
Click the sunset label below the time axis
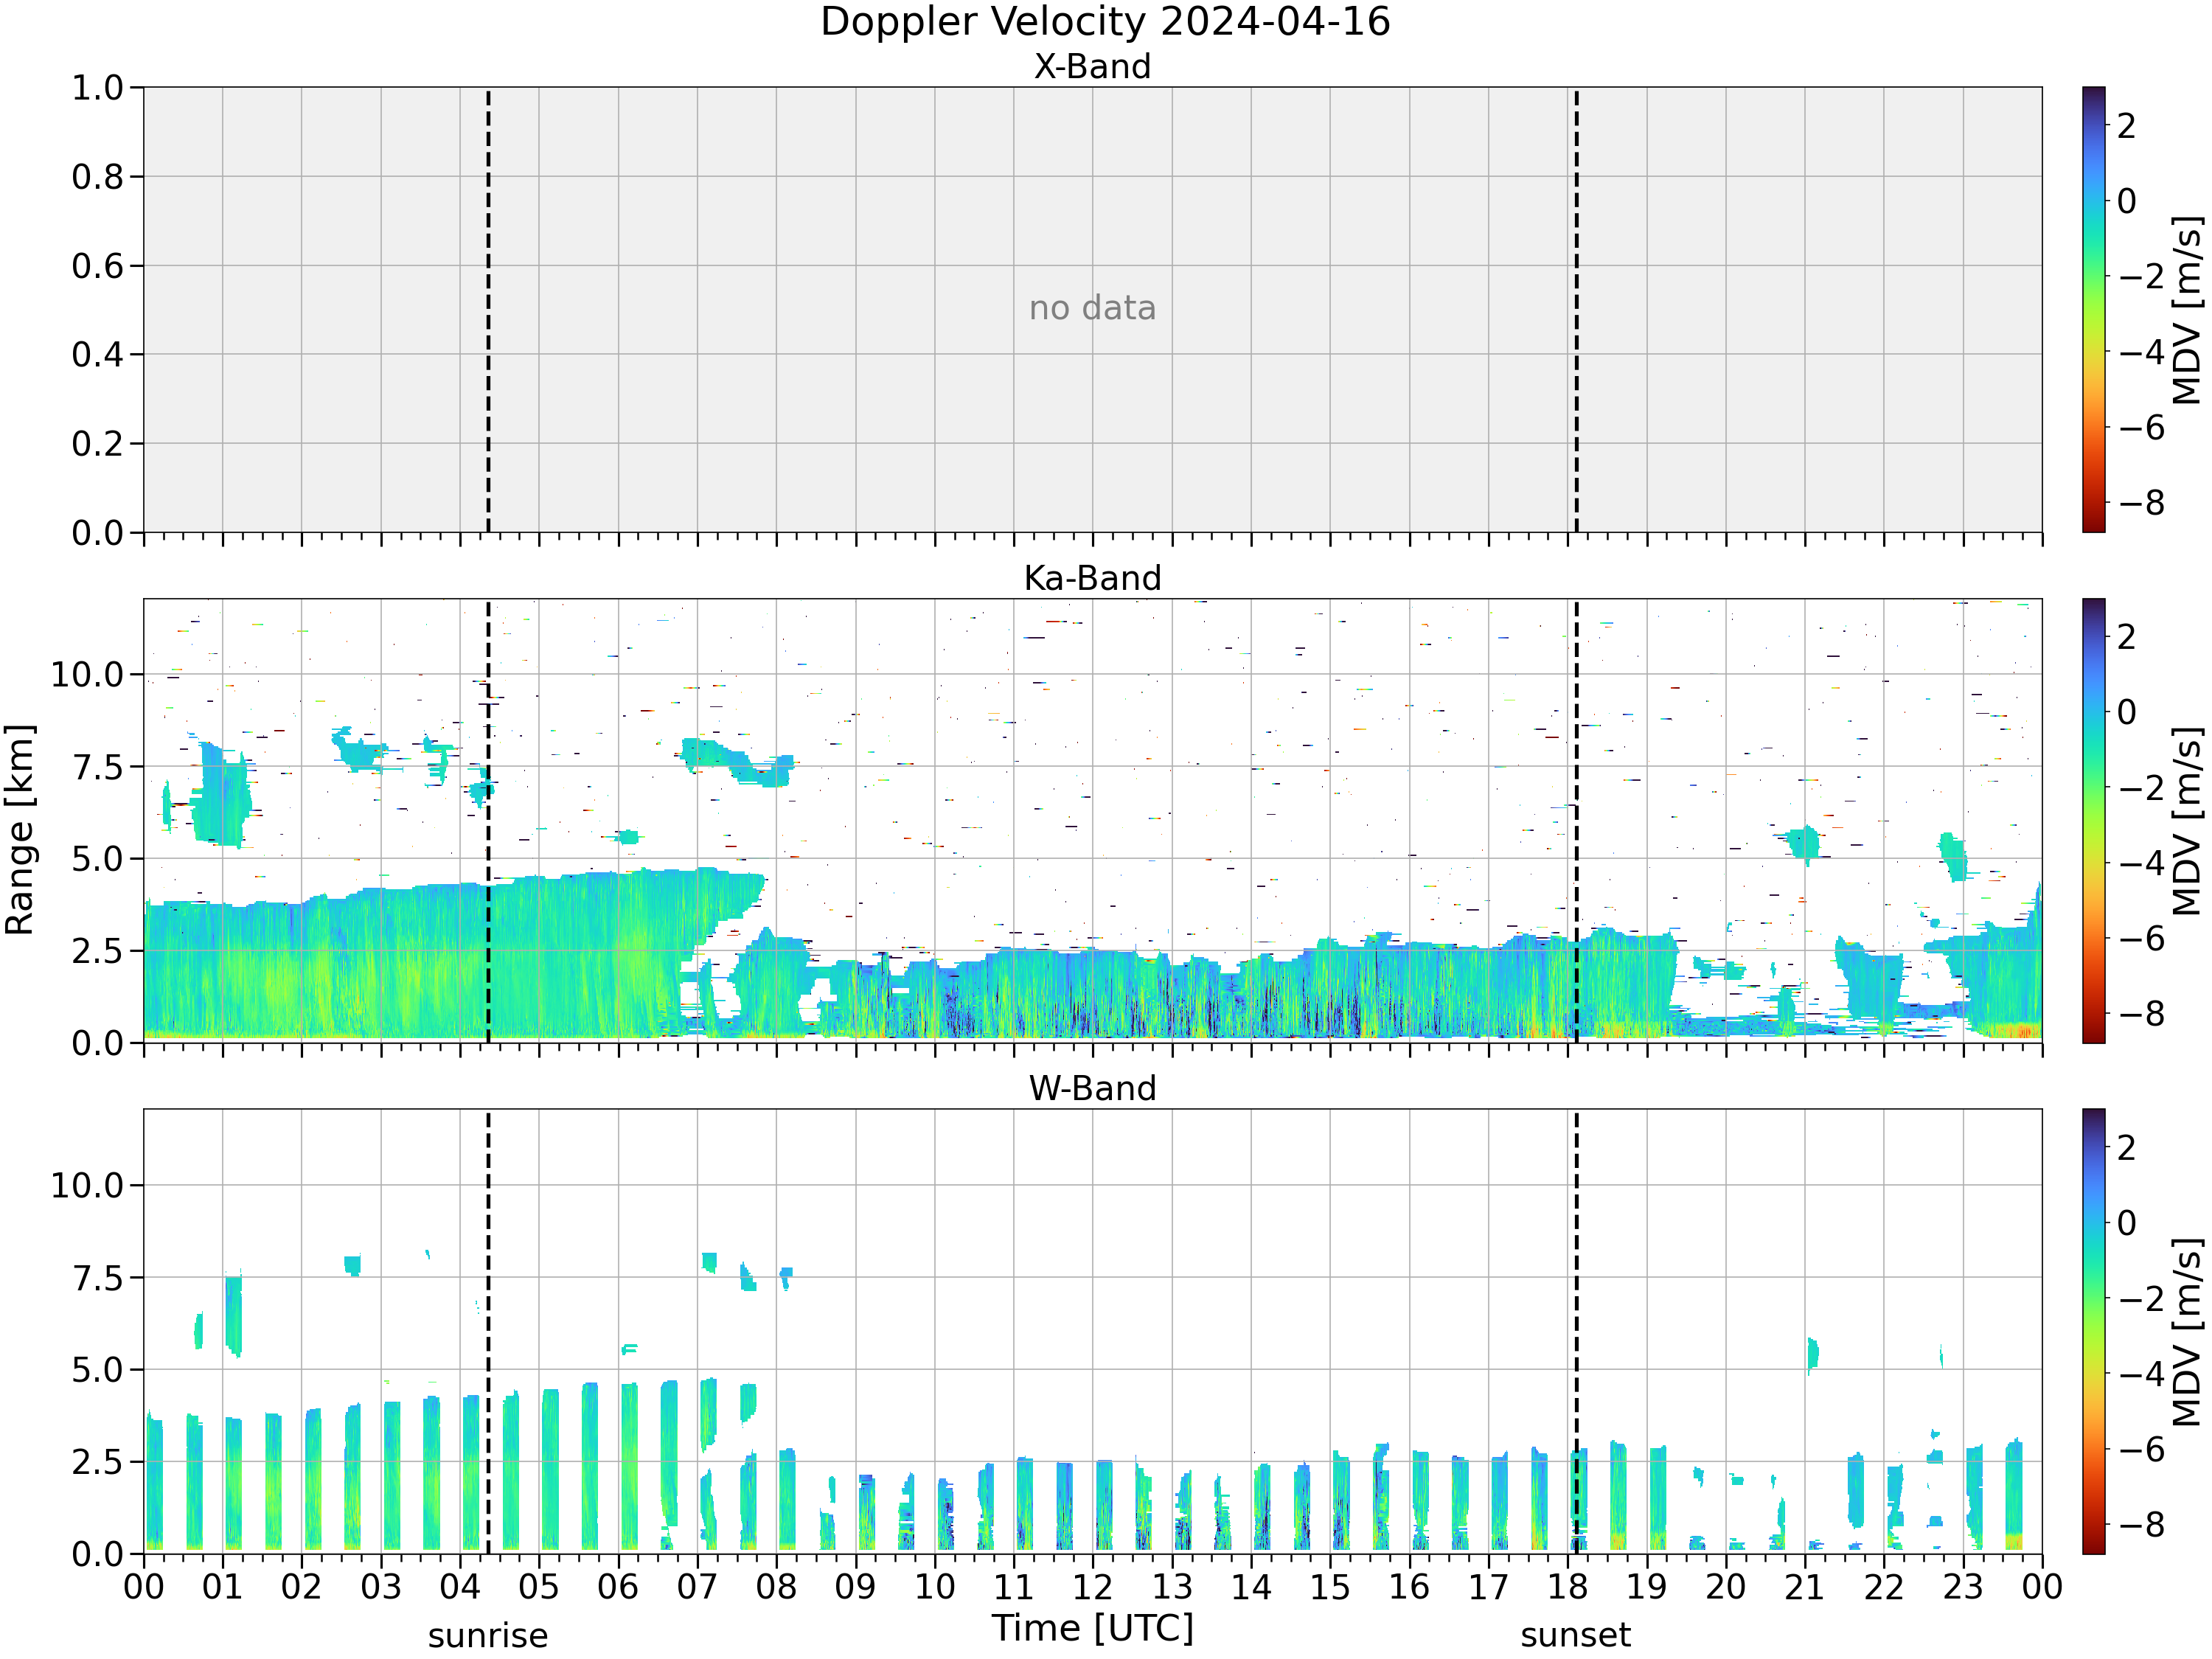[1576, 1636]
